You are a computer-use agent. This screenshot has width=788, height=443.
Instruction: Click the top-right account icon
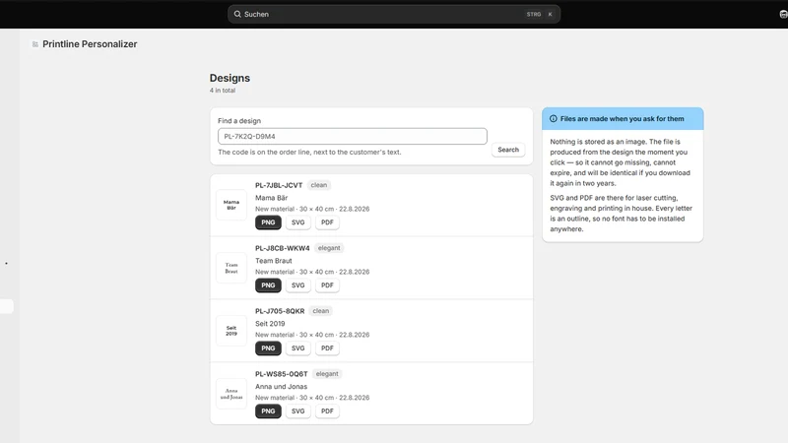pyautogui.click(x=783, y=14)
